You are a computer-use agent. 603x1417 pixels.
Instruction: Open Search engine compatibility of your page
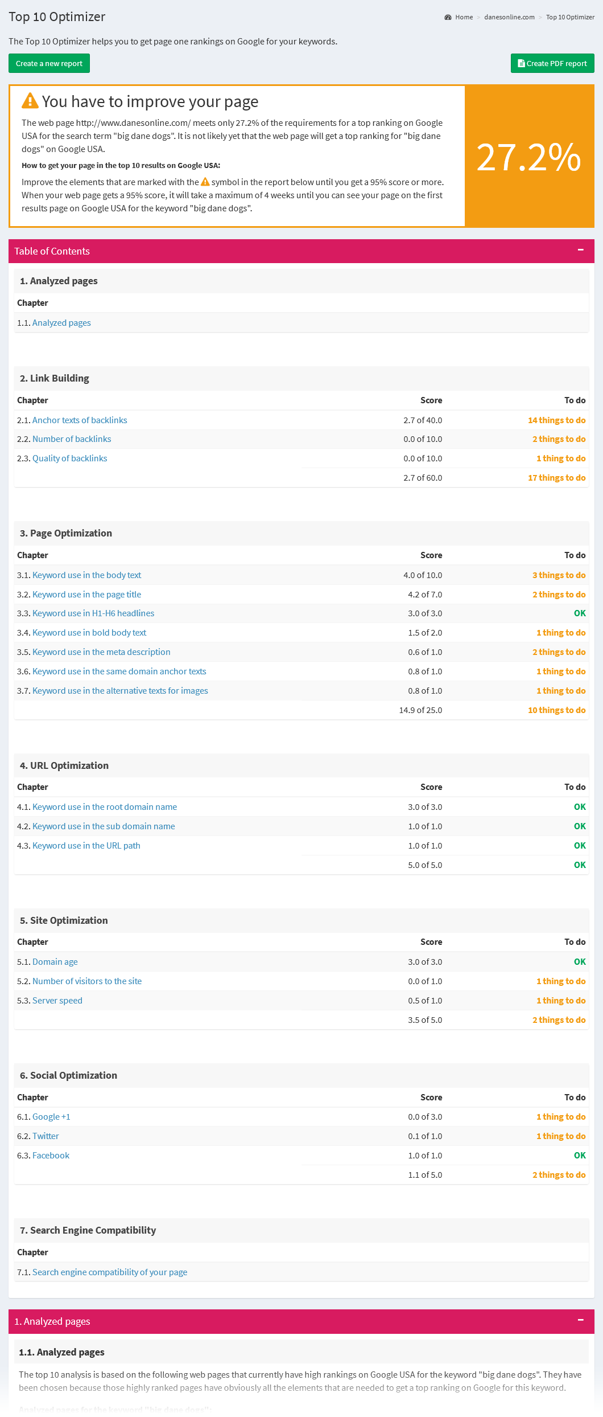click(x=110, y=1272)
